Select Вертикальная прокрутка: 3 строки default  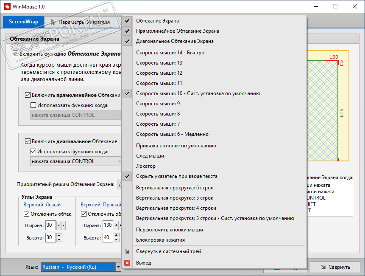[x=214, y=218]
